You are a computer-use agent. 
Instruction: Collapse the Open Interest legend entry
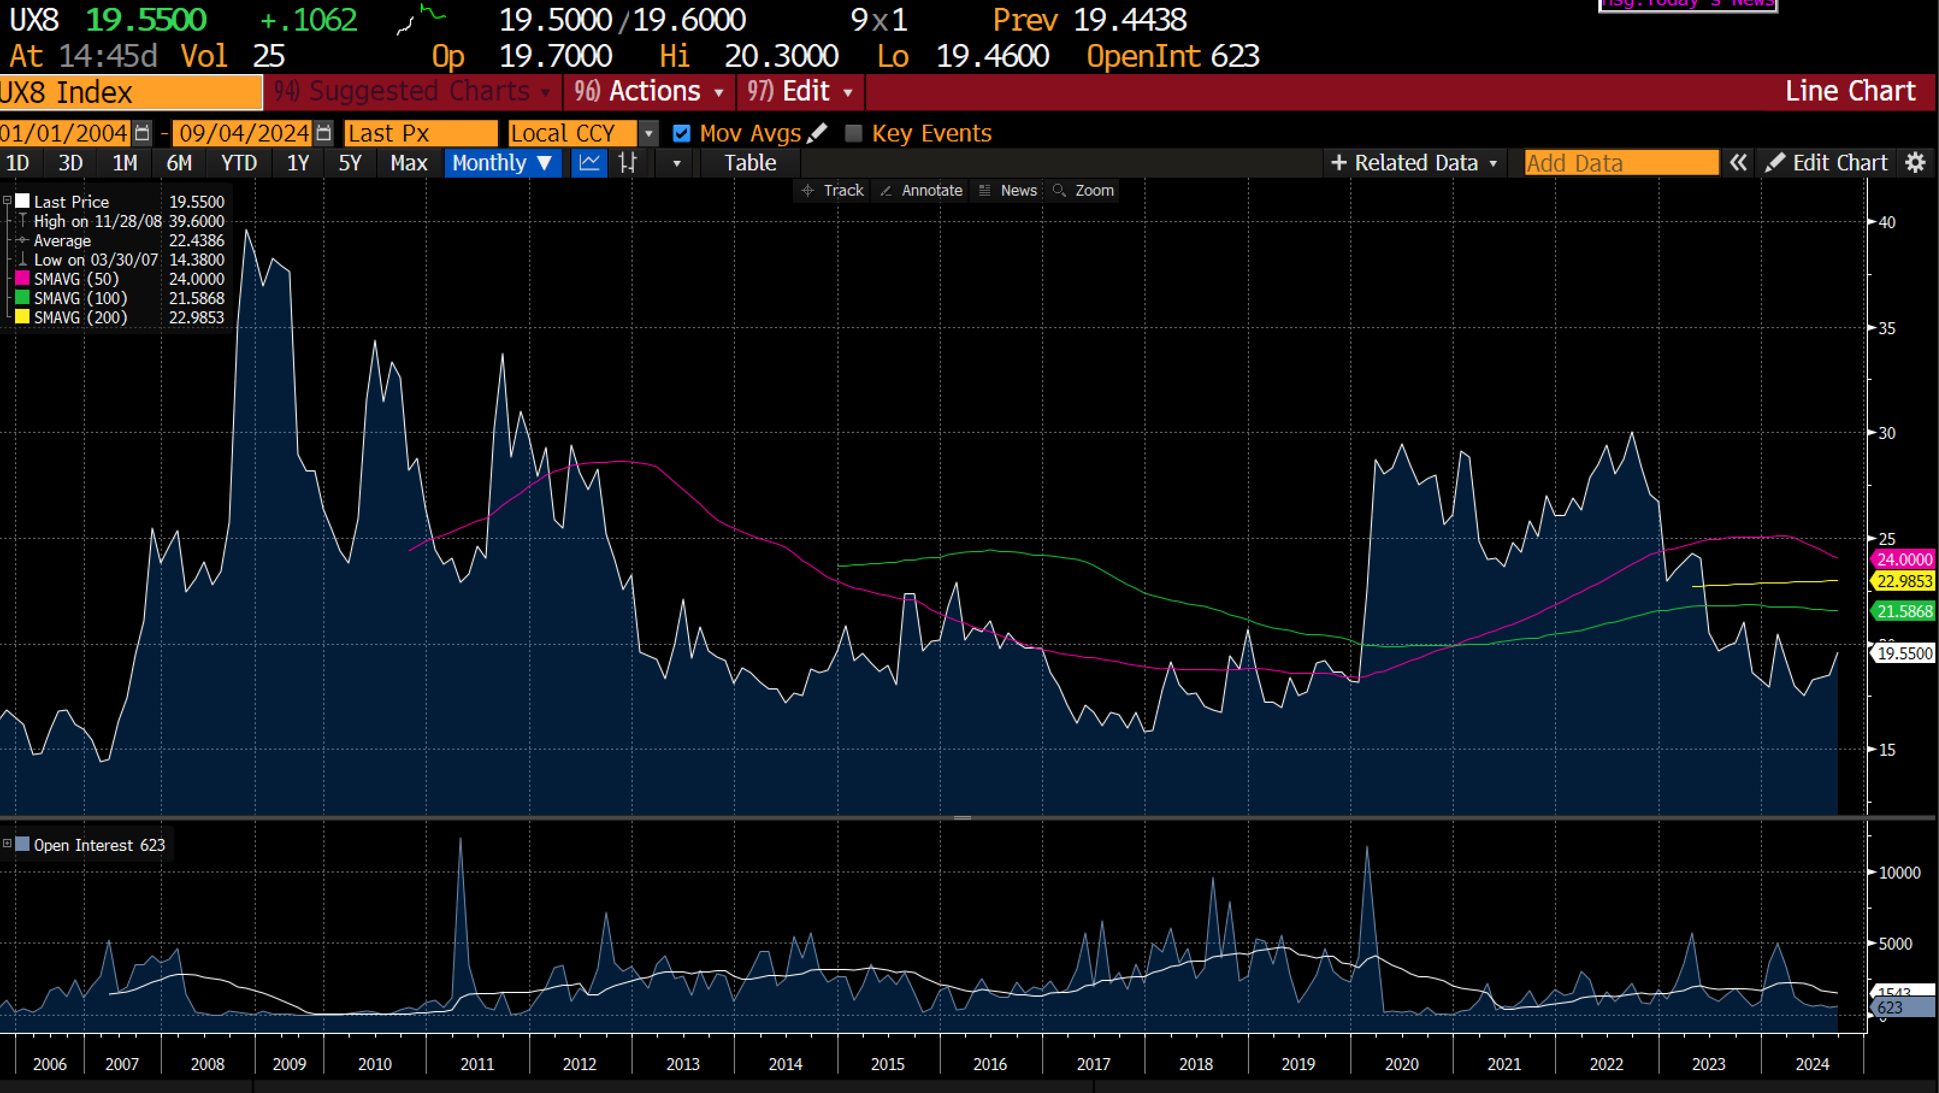point(8,844)
